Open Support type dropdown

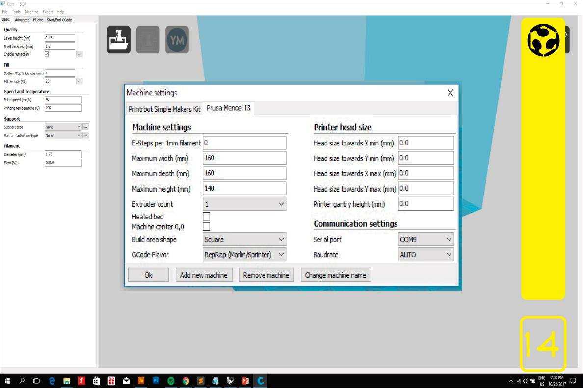63,127
